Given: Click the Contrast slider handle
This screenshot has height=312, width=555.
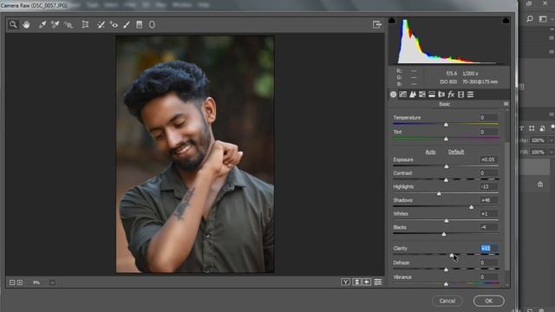Looking at the screenshot, I should point(446,180).
